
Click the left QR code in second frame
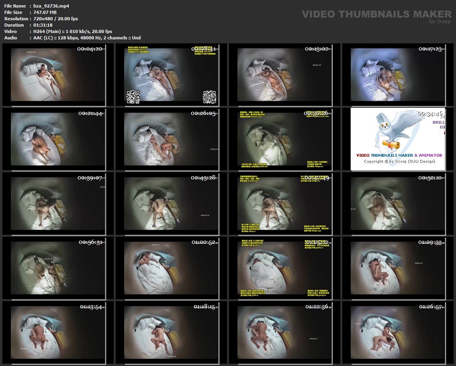[x=133, y=97]
